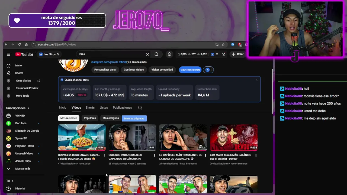This screenshot has height=195, width=347.
Task: Open the SUCESOS PARANORMALES #7 thumbnail
Action: [132, 138]
